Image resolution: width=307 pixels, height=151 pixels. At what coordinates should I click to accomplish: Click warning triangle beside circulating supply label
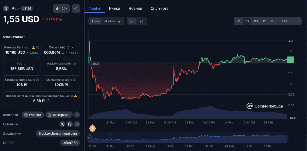point(76,96)
